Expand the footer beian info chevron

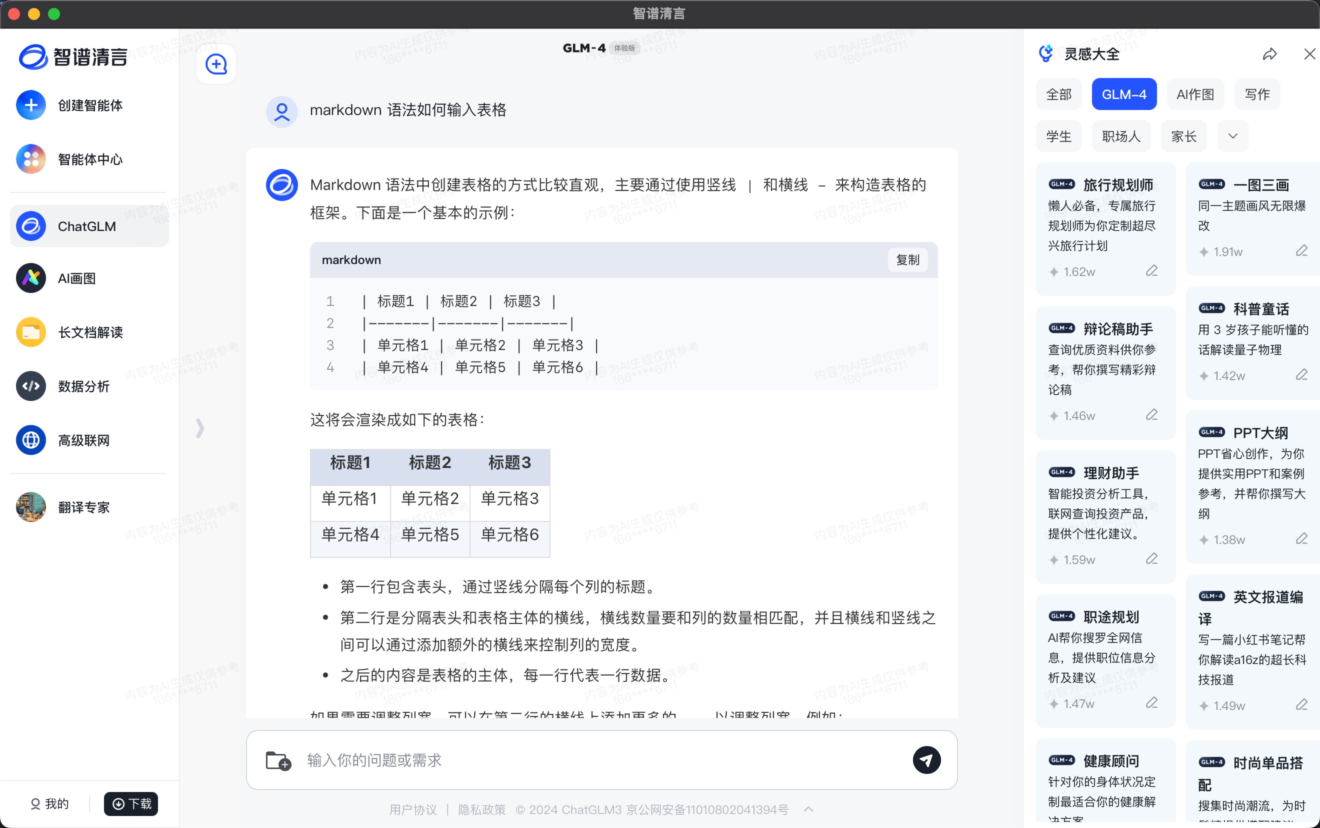click(808, 809)
